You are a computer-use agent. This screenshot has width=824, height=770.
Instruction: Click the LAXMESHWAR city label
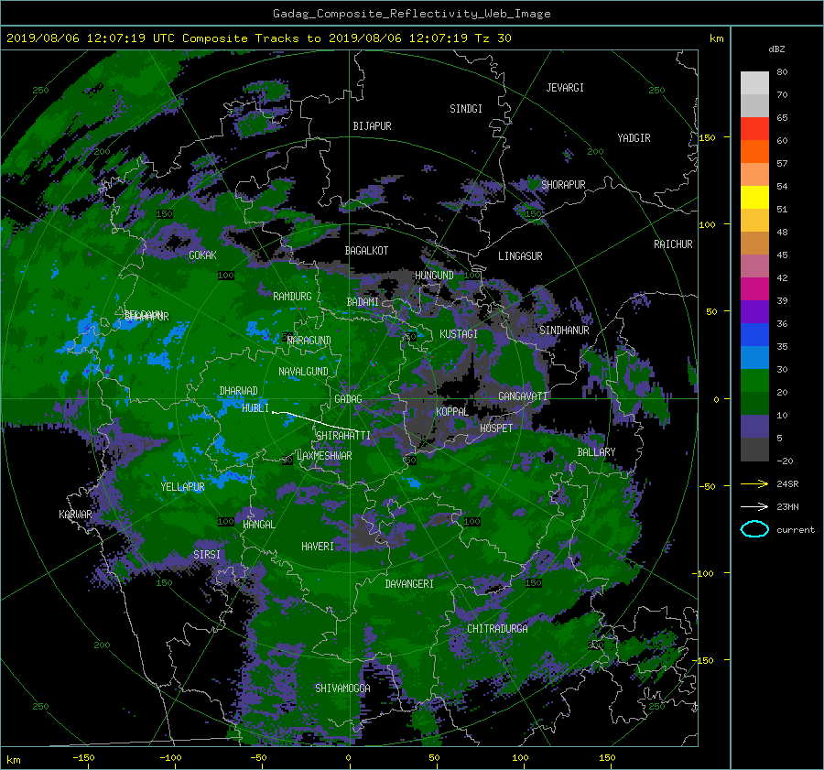pyautogui.click(x=324, y=456)
